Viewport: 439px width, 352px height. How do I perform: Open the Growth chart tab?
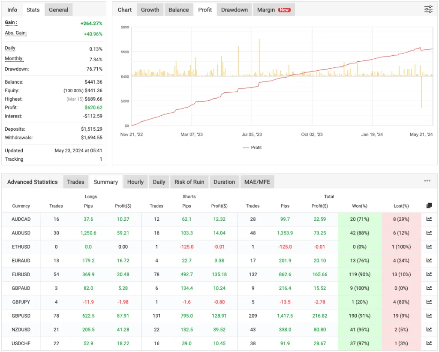pos(150,9)
